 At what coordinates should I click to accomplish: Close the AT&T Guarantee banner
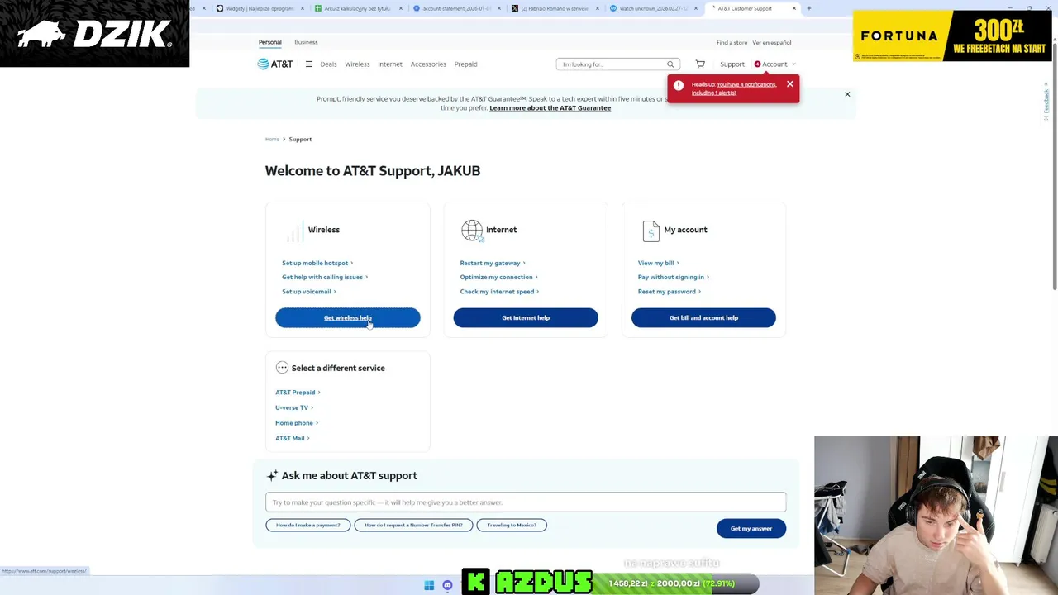coord(847,94)
